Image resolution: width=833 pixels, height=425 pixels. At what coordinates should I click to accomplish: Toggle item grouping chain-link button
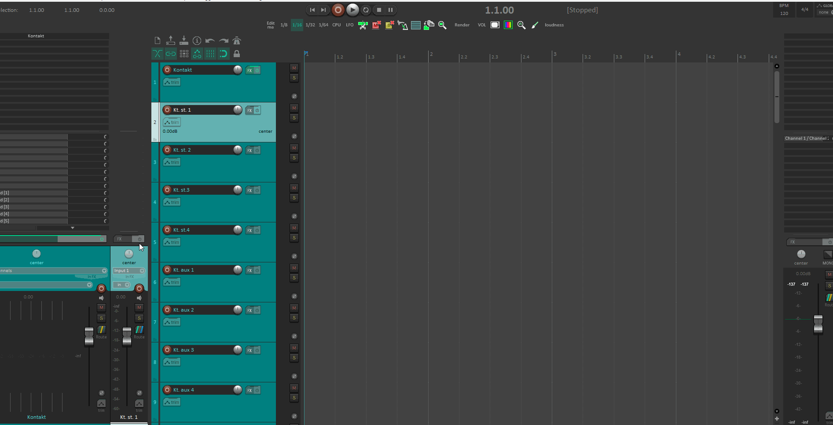pyautogui.click(x=171, y=54)
